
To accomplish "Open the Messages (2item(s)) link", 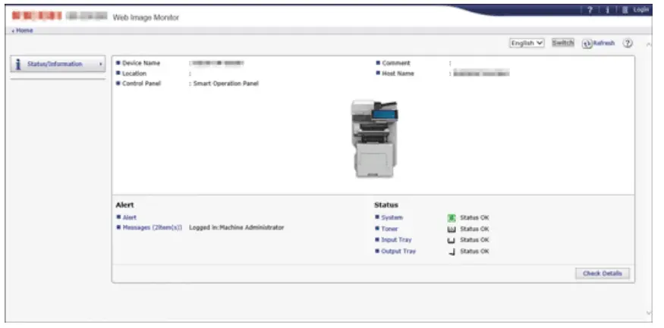I will (x=153, y=227).
